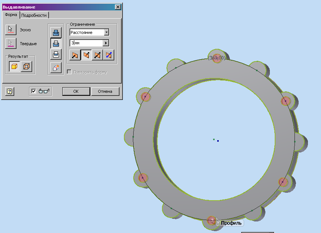This screenshot has height=233, width=321.
Task: Switch to the Форма tab
Action: click(11, 15)
